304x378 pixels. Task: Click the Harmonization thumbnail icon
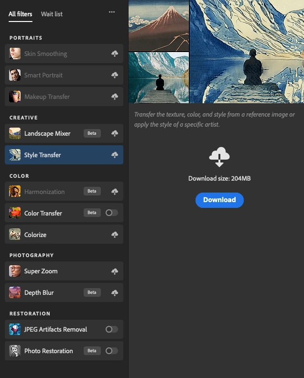tap(15, 192)
